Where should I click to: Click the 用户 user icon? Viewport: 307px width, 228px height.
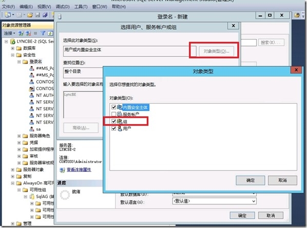point(120,128)
